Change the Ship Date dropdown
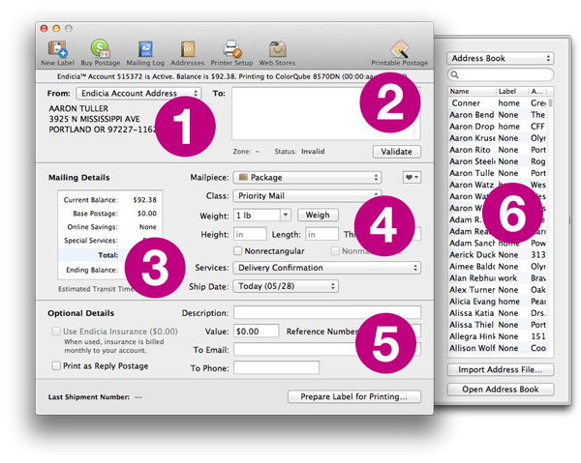Screen dimensions: 581x463 (x=286, y=286)
